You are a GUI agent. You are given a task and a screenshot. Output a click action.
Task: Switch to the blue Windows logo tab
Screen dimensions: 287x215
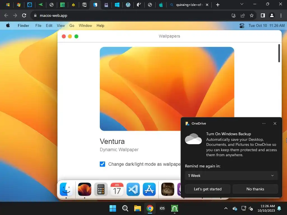click(x=117, y=5)
